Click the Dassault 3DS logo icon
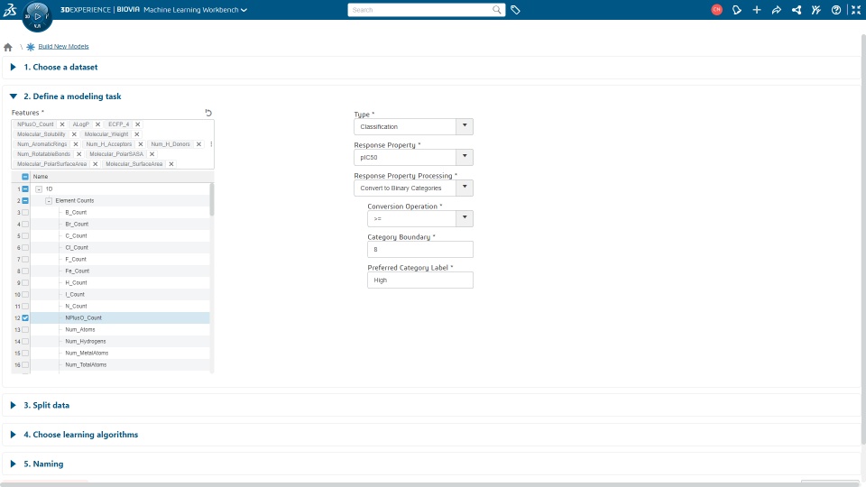This screenshot has height=487, width=866. tap(9, 10)
